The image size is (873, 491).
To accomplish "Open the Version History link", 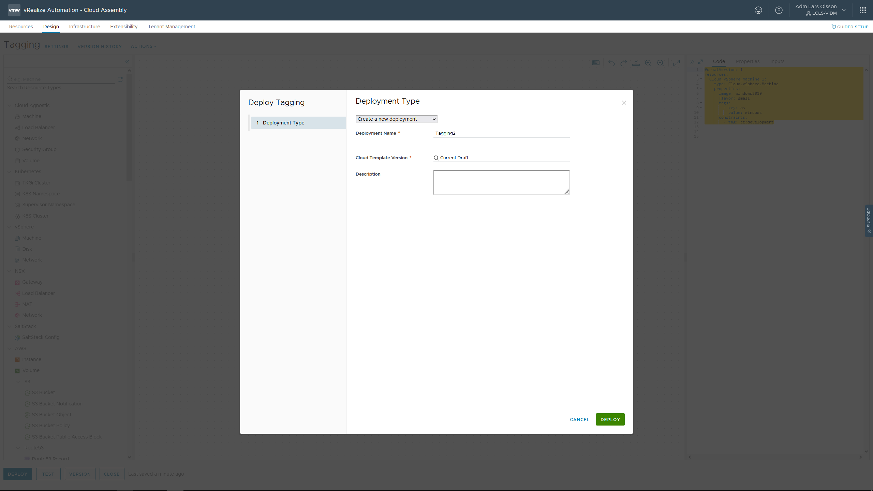I will tap(100, 46).
